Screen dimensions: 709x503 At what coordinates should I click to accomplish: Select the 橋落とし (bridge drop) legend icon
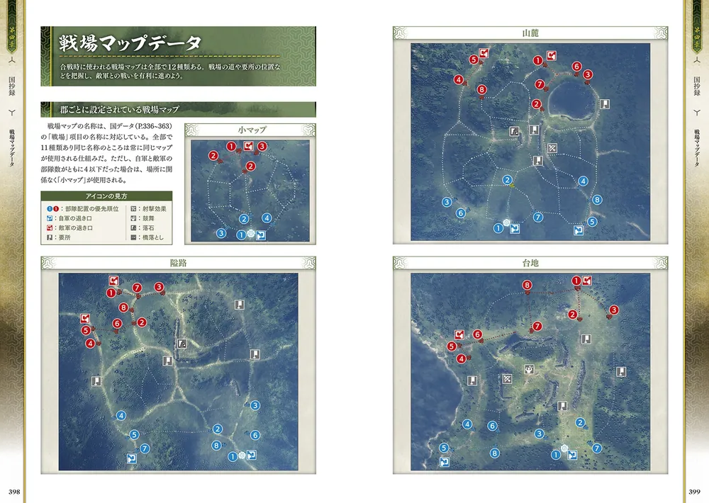133,237
